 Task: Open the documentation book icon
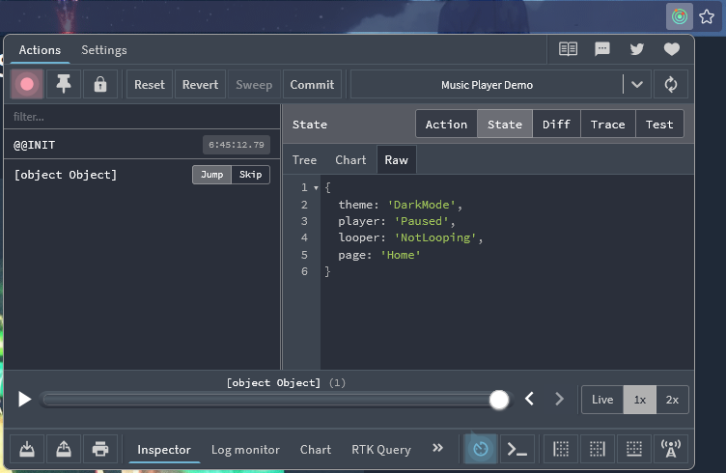click(568, 48)
